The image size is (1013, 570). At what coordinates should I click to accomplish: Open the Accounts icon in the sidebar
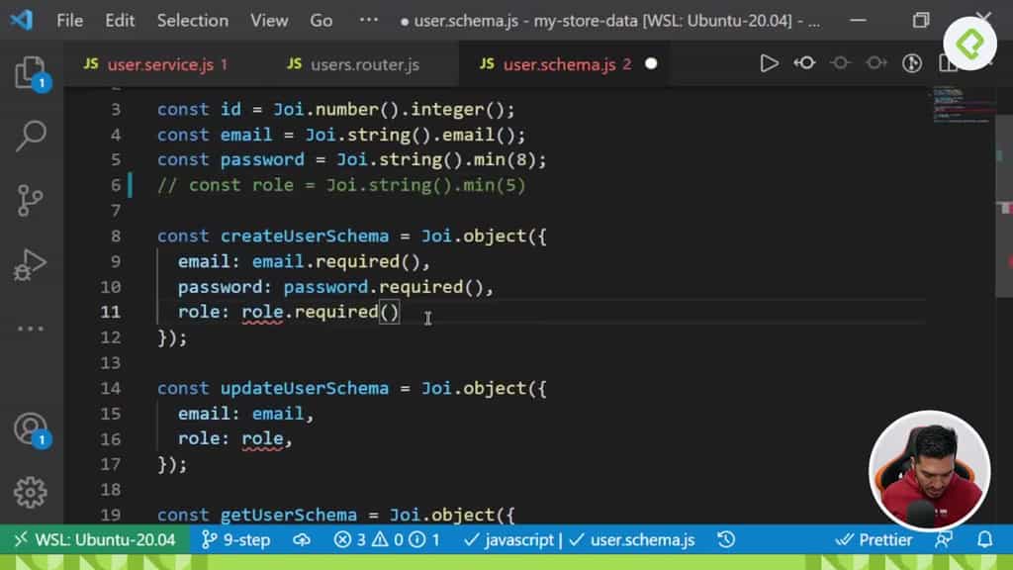coord(32,429)
